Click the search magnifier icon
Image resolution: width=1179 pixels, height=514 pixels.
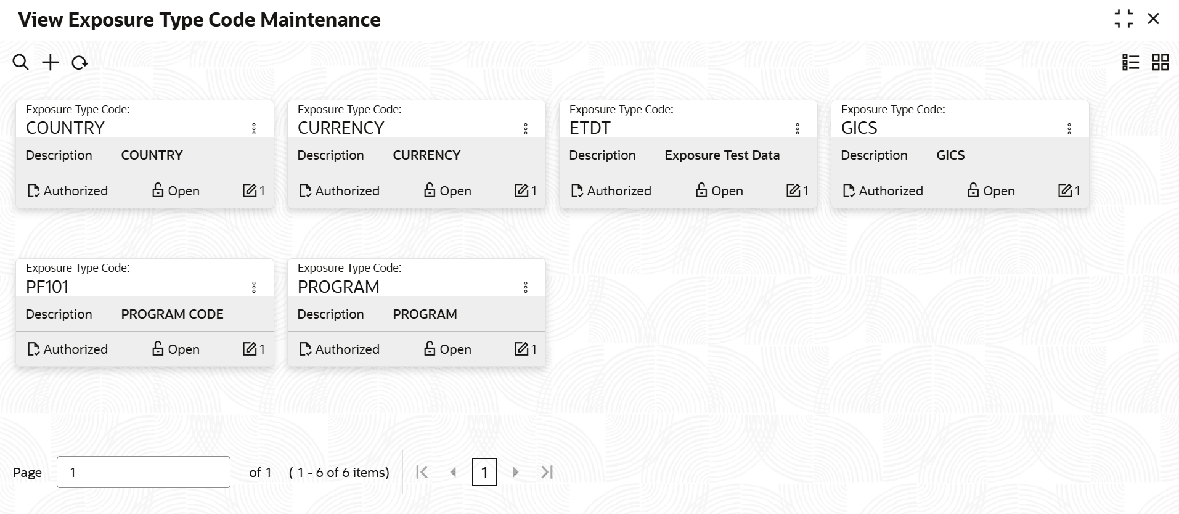[20, 62]
